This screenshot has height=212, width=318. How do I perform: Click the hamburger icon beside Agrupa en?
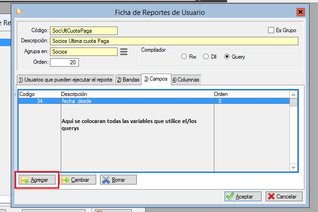124,52
